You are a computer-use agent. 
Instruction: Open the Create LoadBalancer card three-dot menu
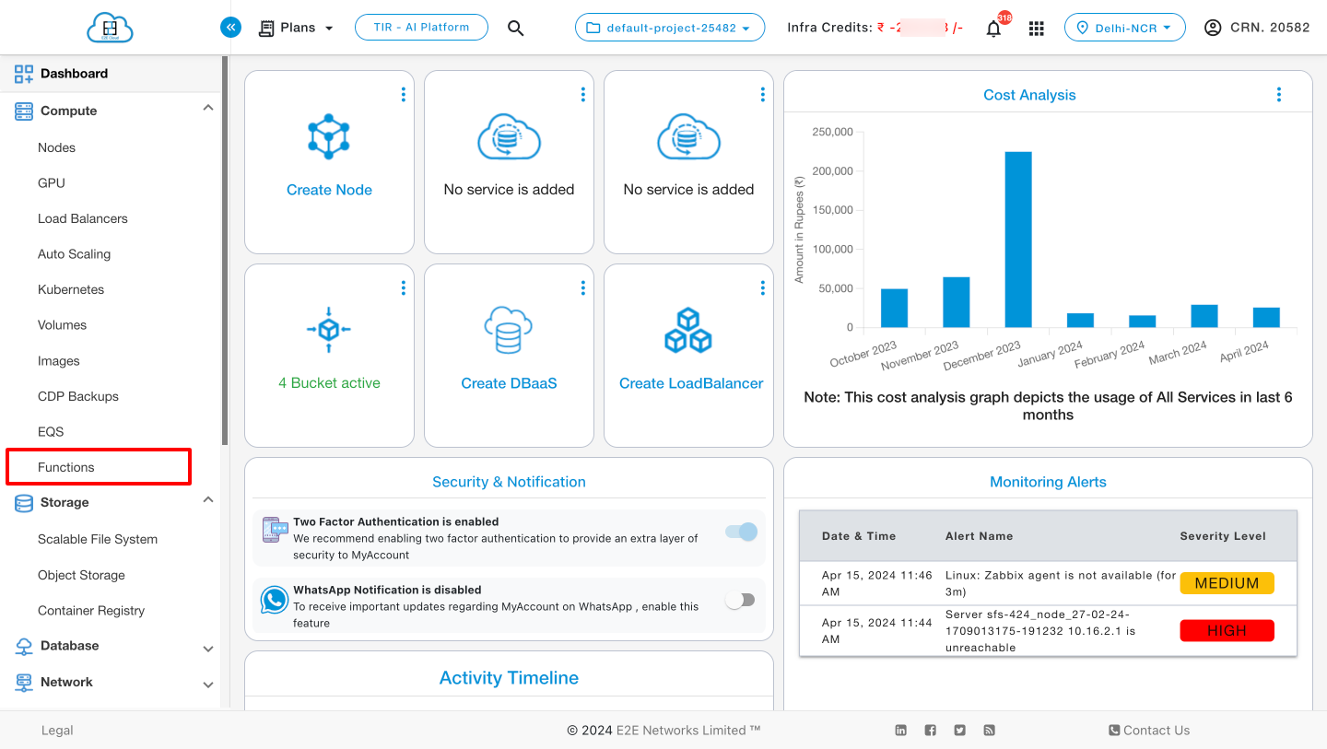click(762, 287)
